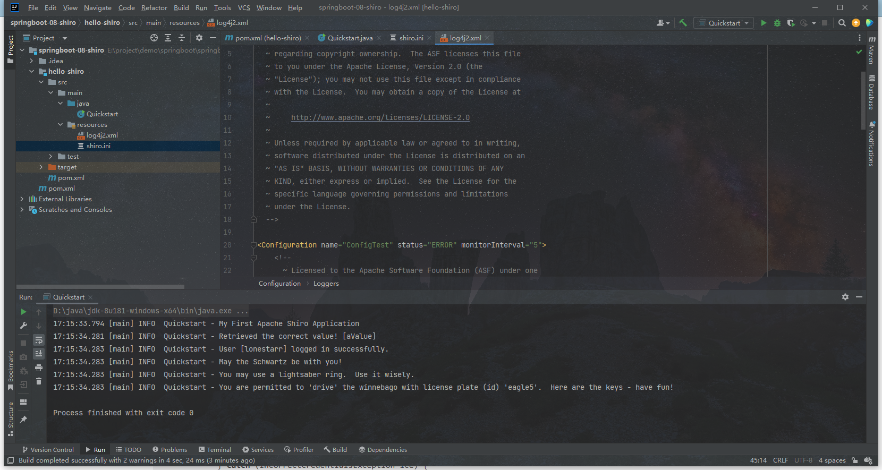Collapse springboot-08-shiro root node
The height and width of the screenshot is (470, 882).
point(22,50)
